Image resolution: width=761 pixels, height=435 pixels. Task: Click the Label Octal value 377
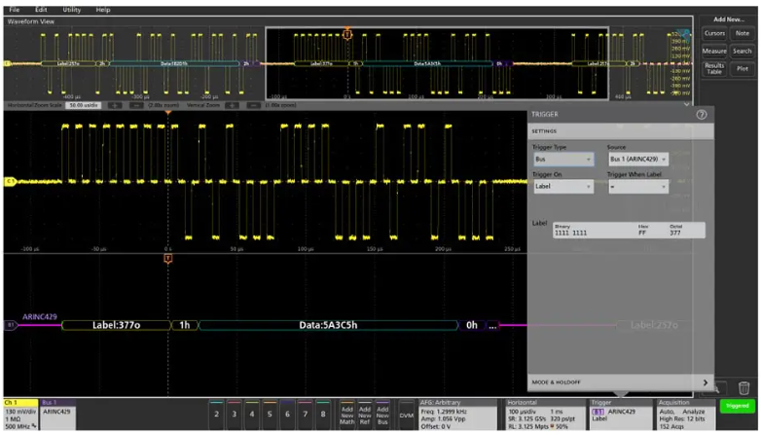point(675,233)
